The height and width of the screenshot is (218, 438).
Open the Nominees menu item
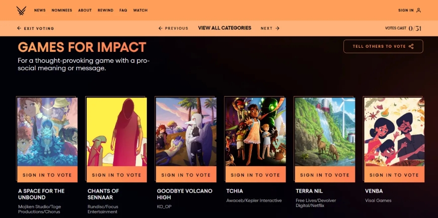[62, 10]
